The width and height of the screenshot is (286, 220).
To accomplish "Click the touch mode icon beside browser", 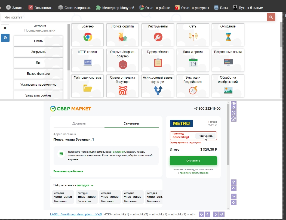I will 234,105.
